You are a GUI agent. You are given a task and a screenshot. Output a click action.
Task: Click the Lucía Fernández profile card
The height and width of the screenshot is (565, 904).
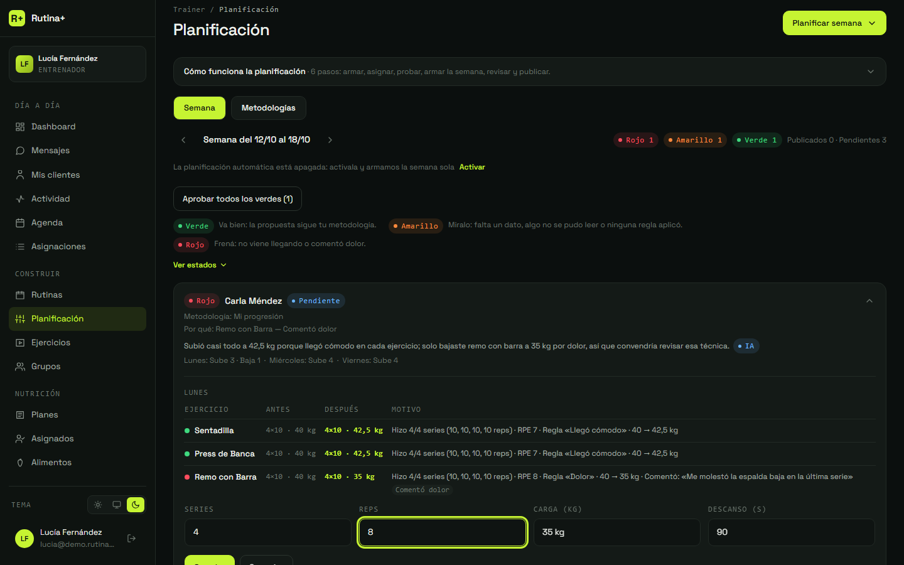click(77, 64)
